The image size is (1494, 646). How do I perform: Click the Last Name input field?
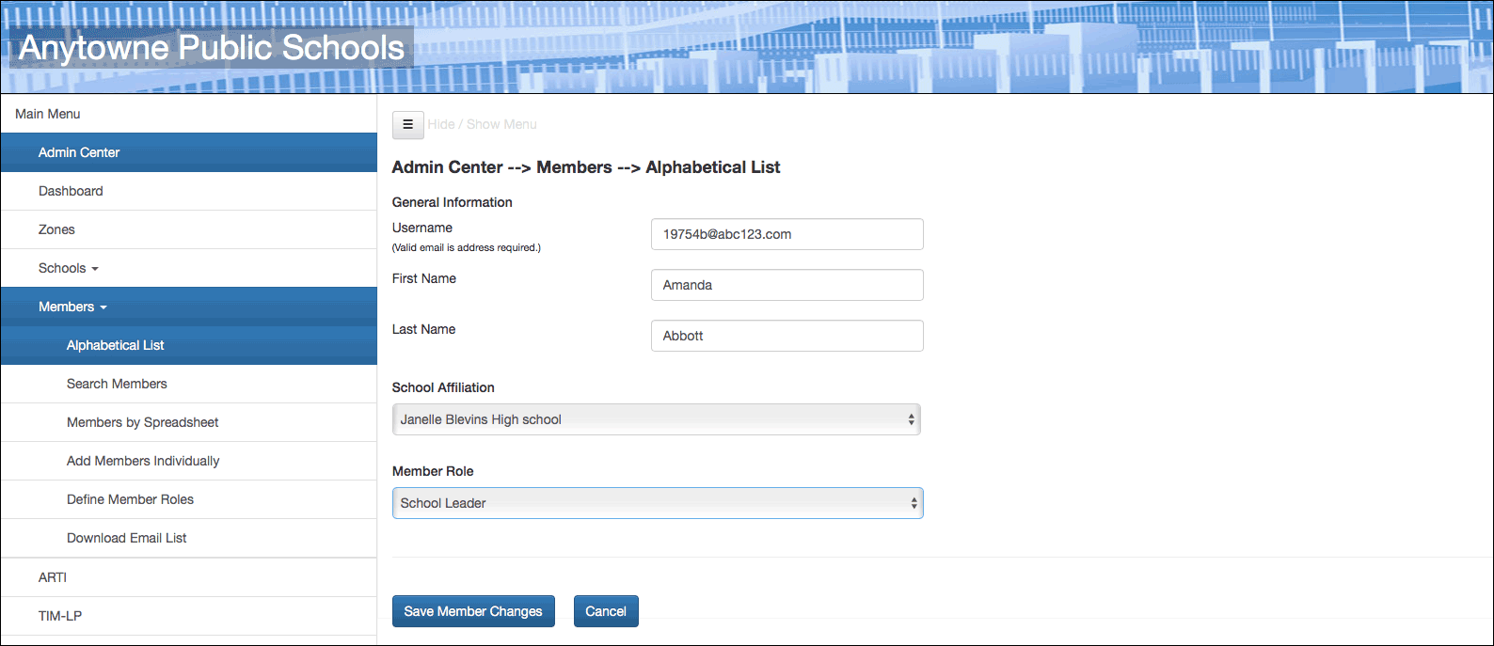tap(787, 336)
